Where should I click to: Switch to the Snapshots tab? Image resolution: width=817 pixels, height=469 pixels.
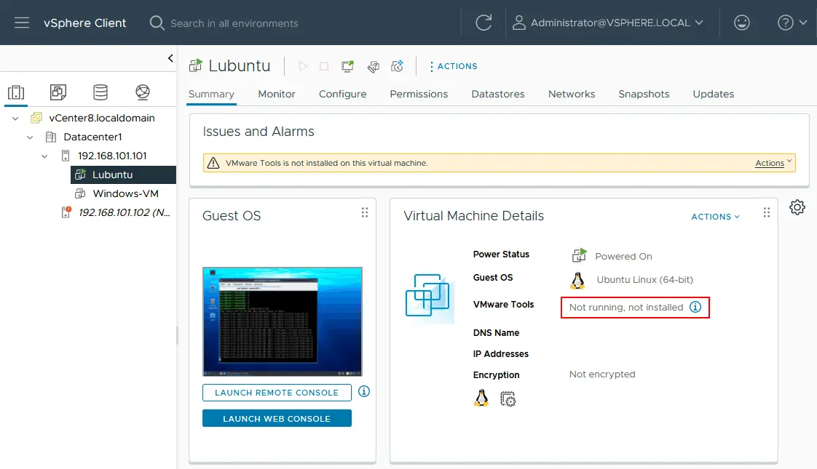coord(644,94)
